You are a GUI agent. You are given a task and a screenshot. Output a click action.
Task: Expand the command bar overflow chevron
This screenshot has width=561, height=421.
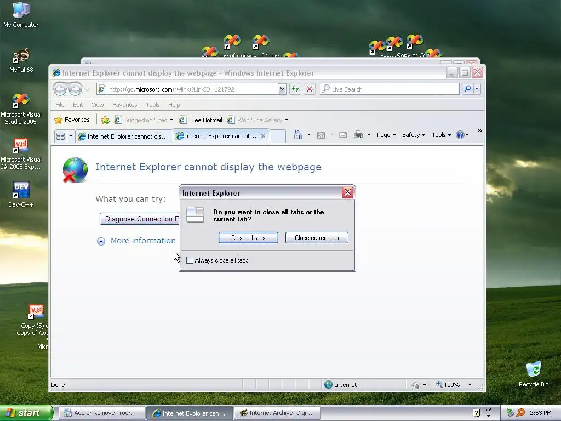(480, 130)
